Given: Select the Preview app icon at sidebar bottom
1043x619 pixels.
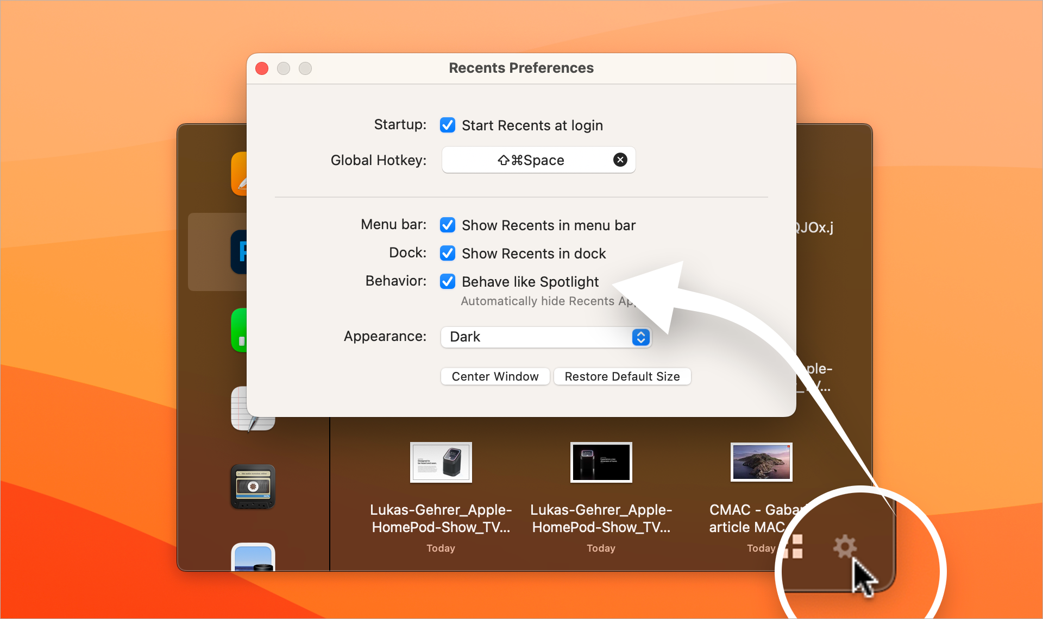Looking at the screenshot, I should pos(253,557).
